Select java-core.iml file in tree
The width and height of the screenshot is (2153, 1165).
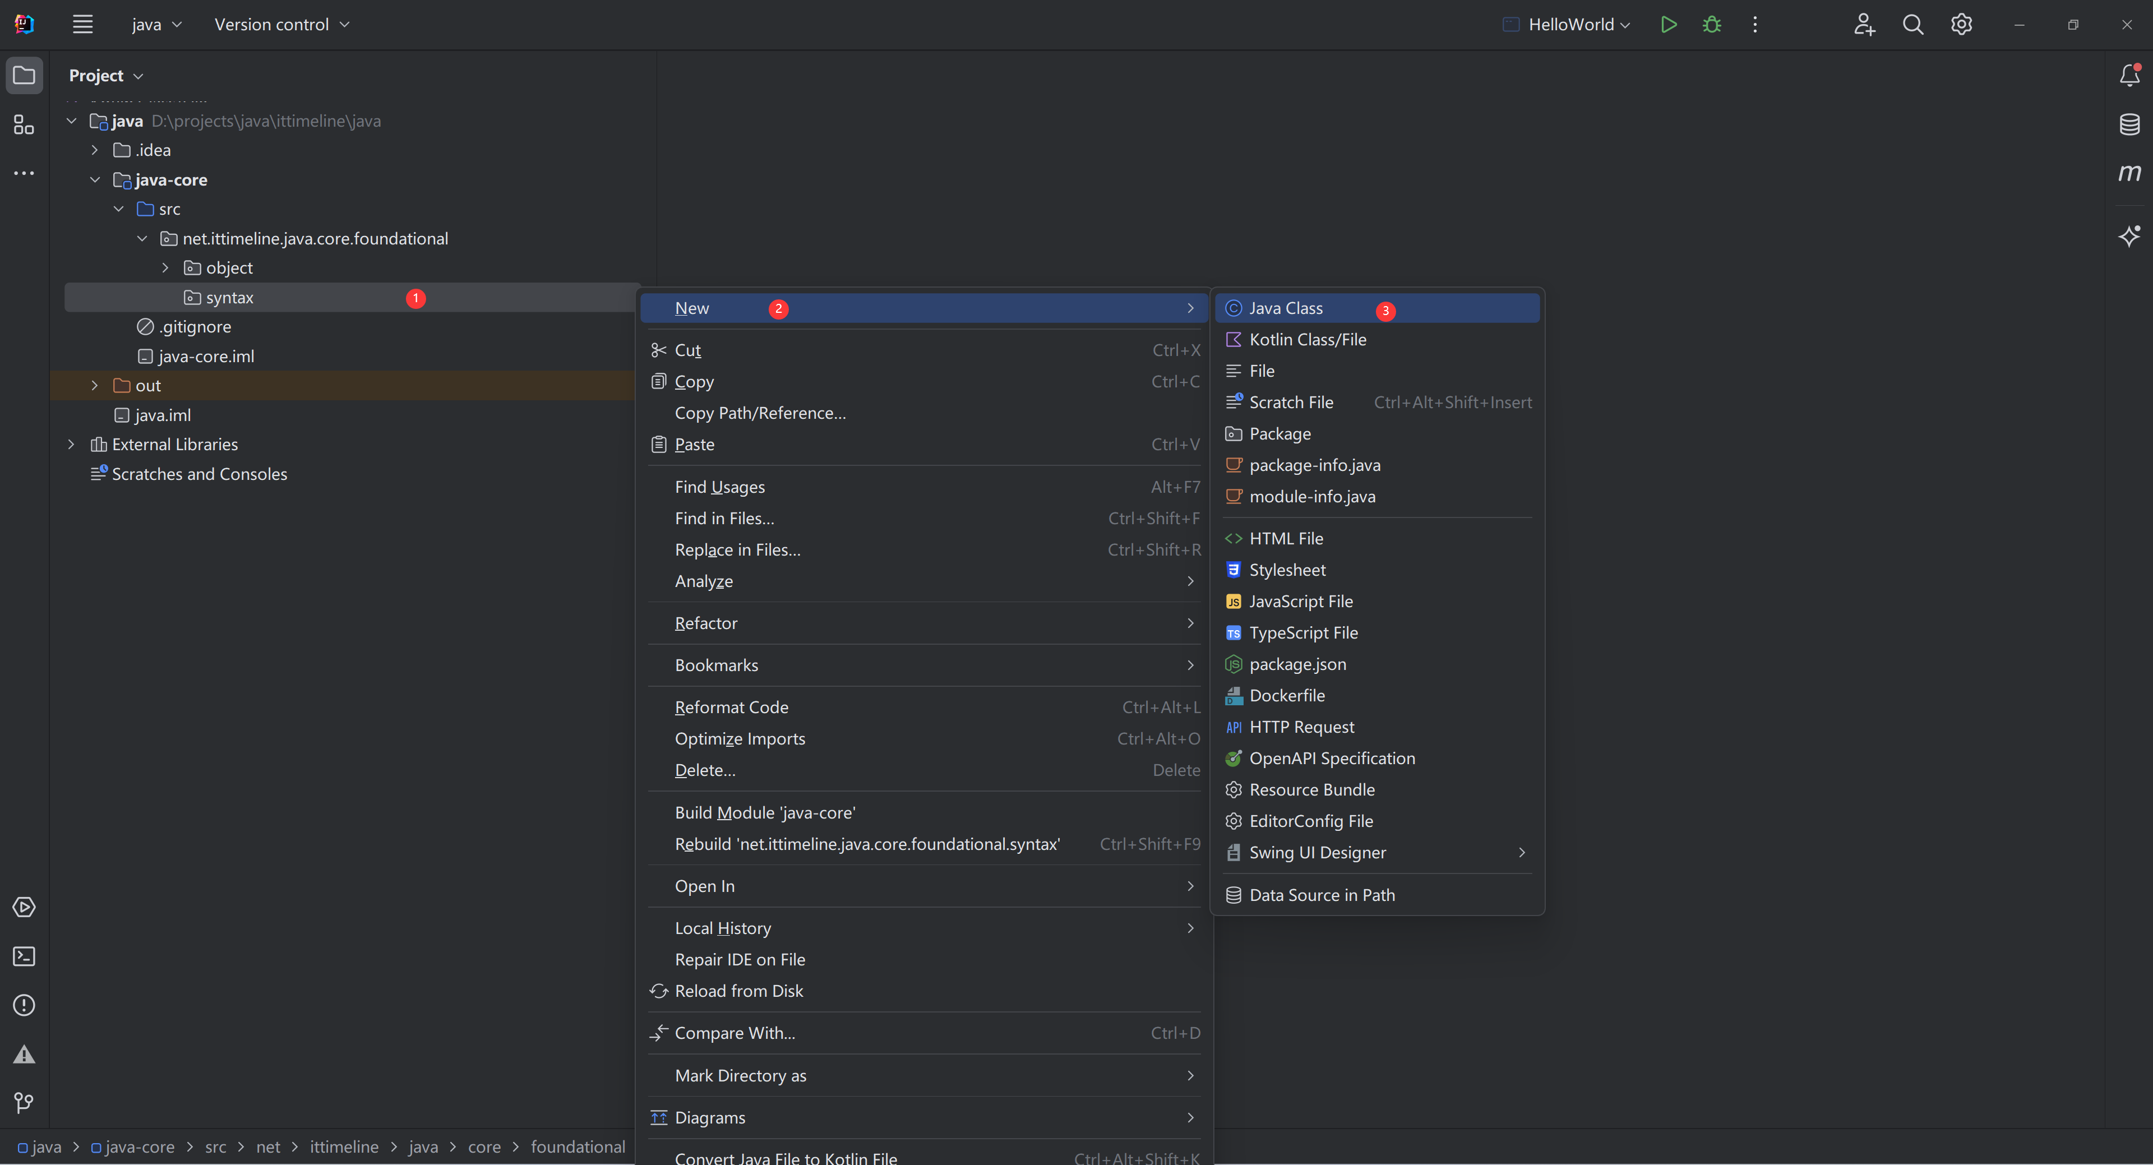pyautogui.click(x=196, y=356)
